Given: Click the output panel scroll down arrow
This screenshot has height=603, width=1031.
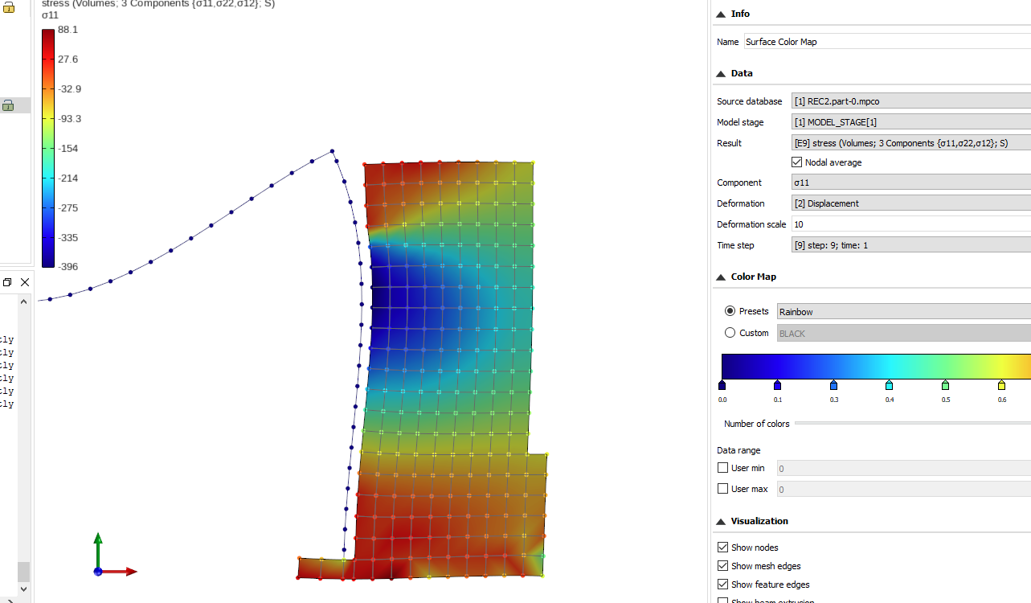Looking at the screenshot, I should coord(24,589).
